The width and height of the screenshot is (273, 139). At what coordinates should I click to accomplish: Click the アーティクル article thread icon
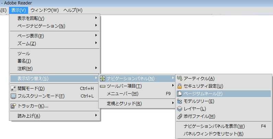click(180, 79)
